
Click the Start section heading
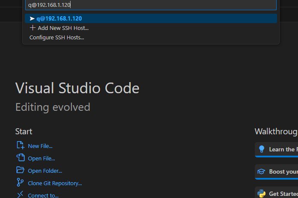click(x=24, y=131)
